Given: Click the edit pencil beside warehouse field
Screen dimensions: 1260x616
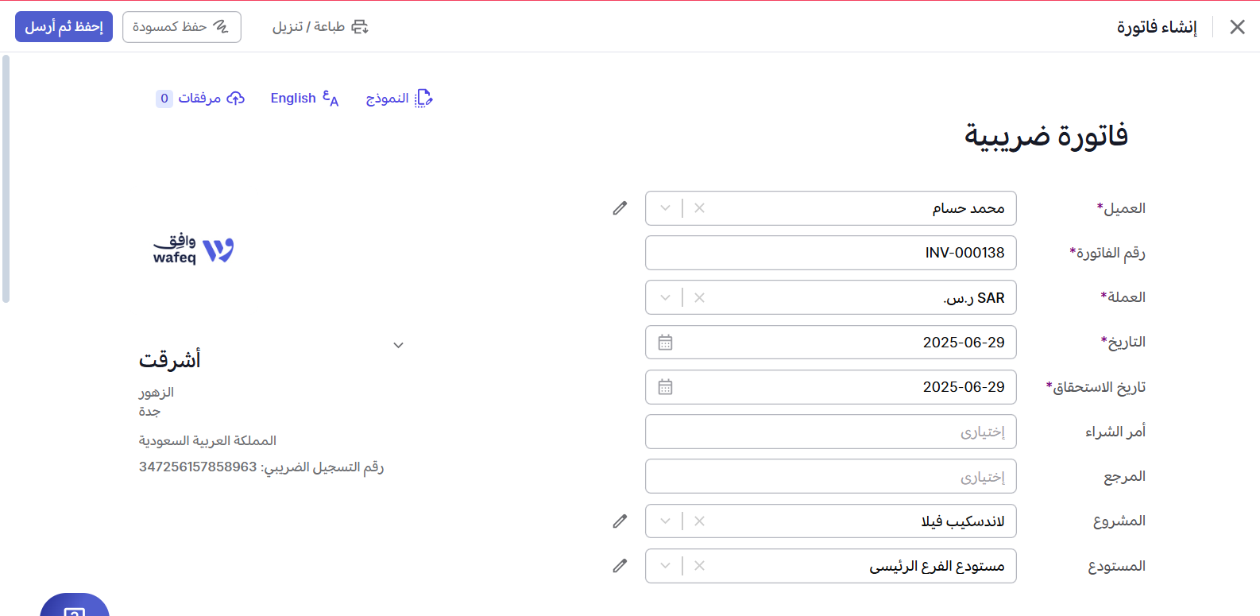Looking at the screenshot, I should (x=620, y=566).
